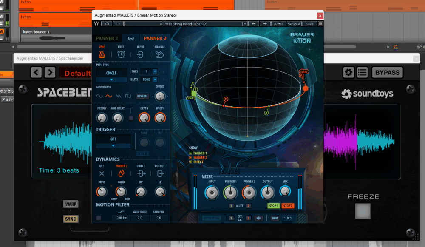Screen dimensions: 425x247
Task: Click the Waves logo icon
Action: click(x=96, y=24)
